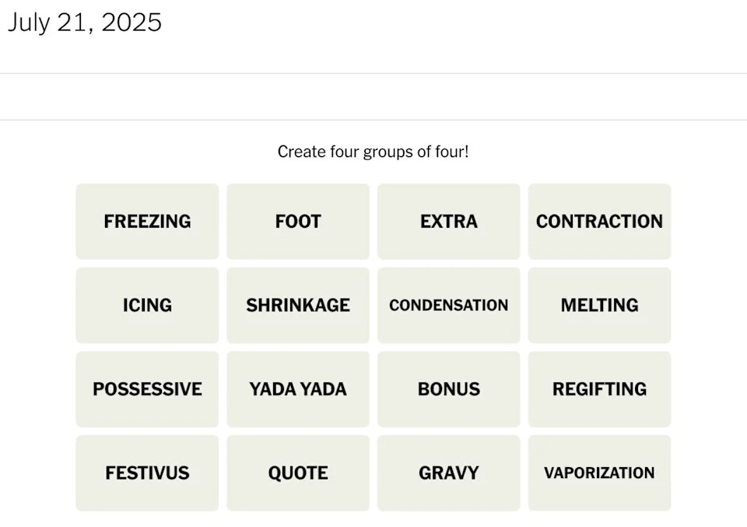This screenshot has width=747, height=527.
Task: Select the POSSESSIVE tile
Action: point(147,389)
